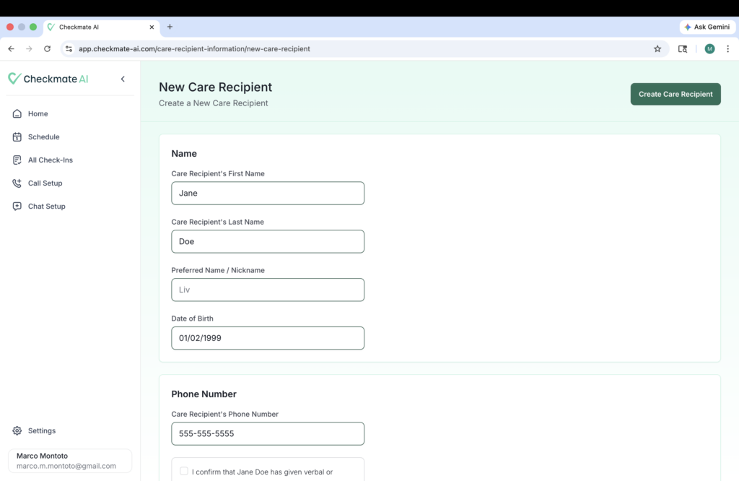
Task: Click the Home icon in sidebar
Action: tap(17, 114)
